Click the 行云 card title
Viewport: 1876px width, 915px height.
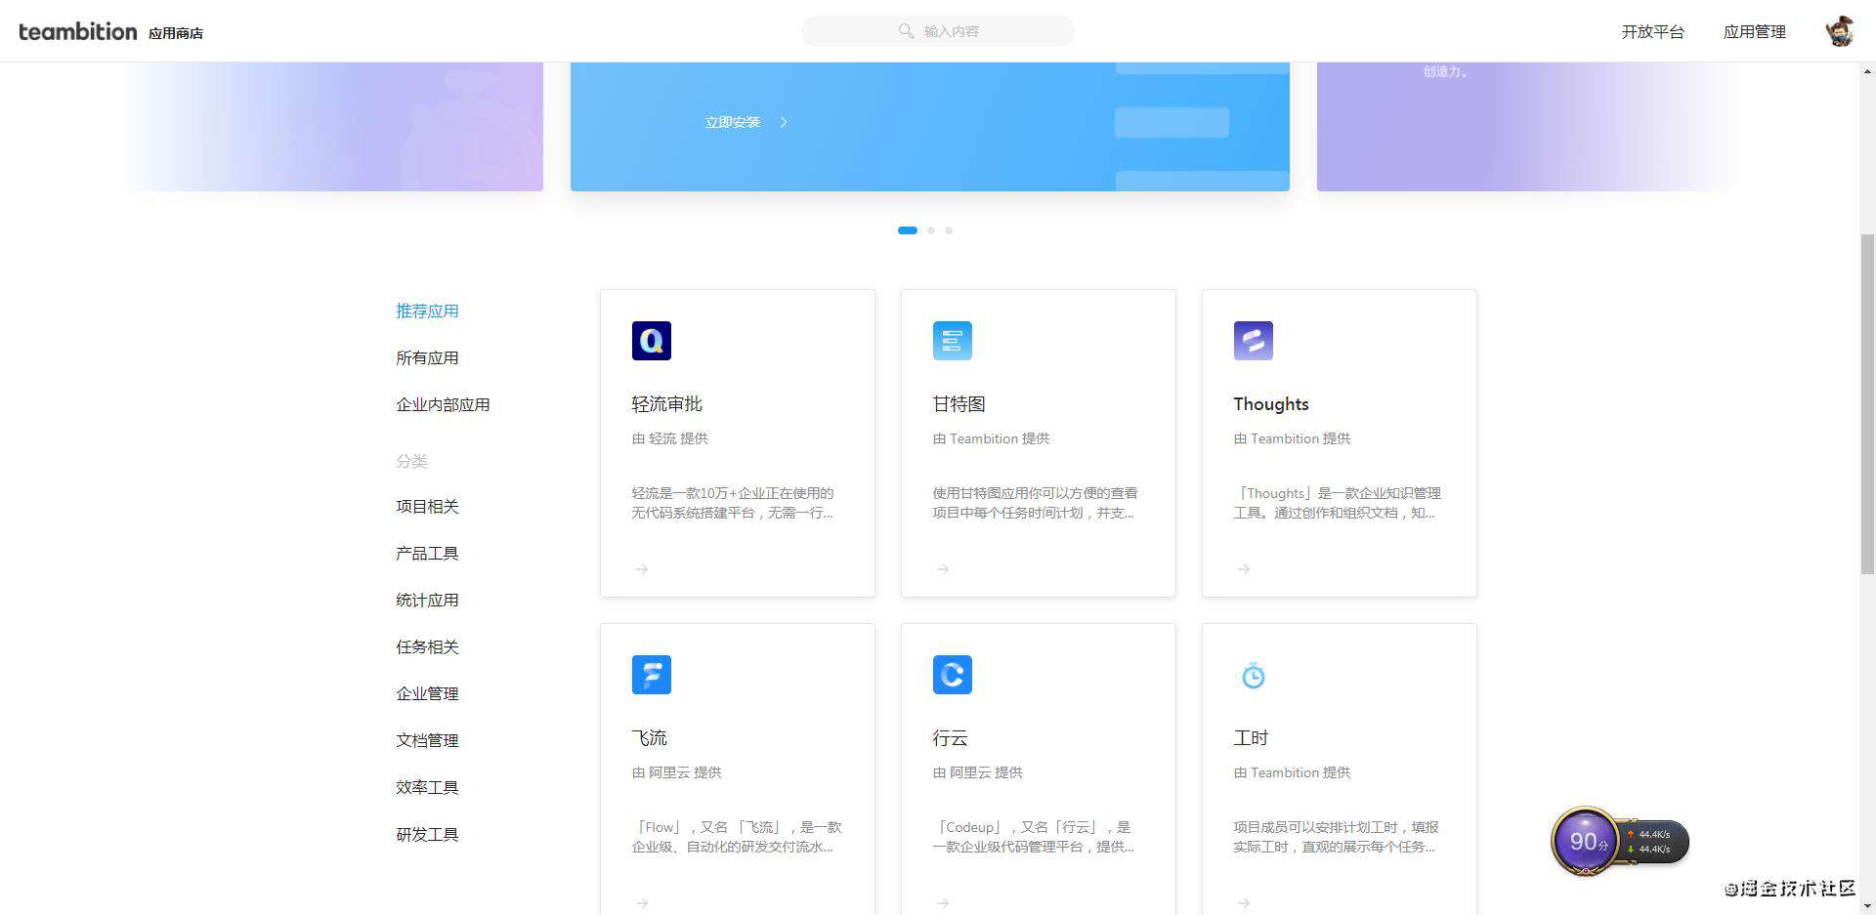pyautogui.click(x=950, y=737)
